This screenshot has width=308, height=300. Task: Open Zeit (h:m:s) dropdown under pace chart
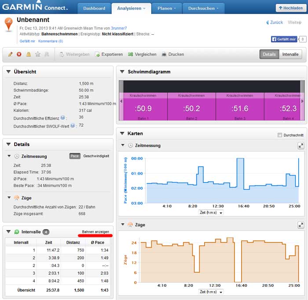pyautogui.click(x=211, y=212)
